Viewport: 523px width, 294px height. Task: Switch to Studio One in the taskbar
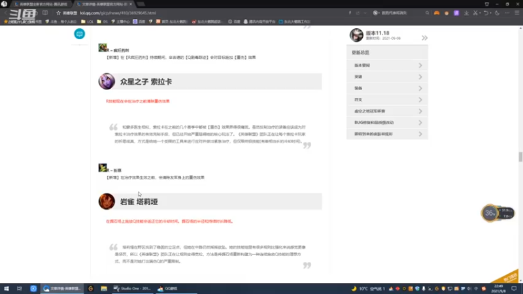coord(133,289)
